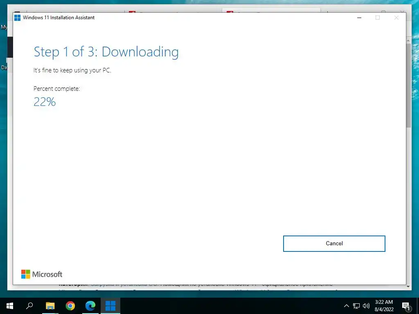The width and height of the screenshot is (419, 314).
Task: Click the 8/4/2022 date in taskbar
Action: (x=384, y=310)
